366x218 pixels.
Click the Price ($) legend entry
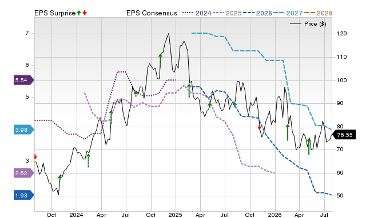tap(308, 24)
